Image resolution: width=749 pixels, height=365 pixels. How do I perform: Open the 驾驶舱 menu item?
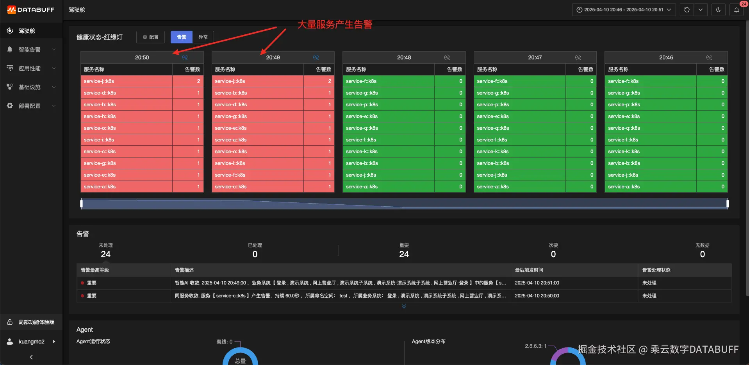click(x=31, y=31)
